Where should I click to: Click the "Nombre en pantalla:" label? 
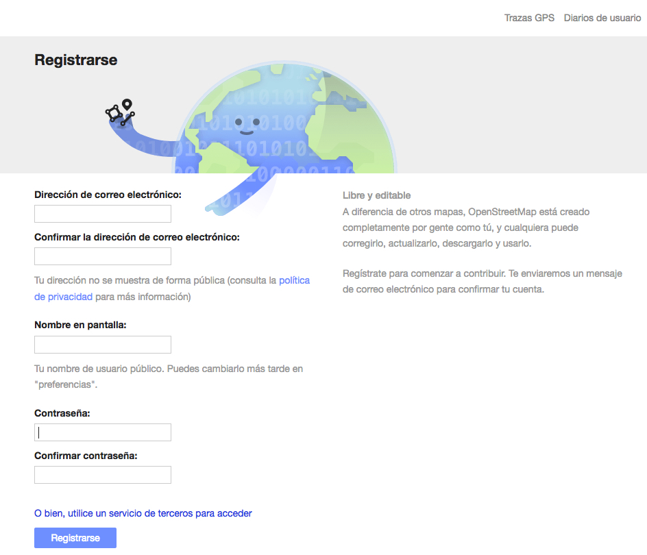(80, 325)
